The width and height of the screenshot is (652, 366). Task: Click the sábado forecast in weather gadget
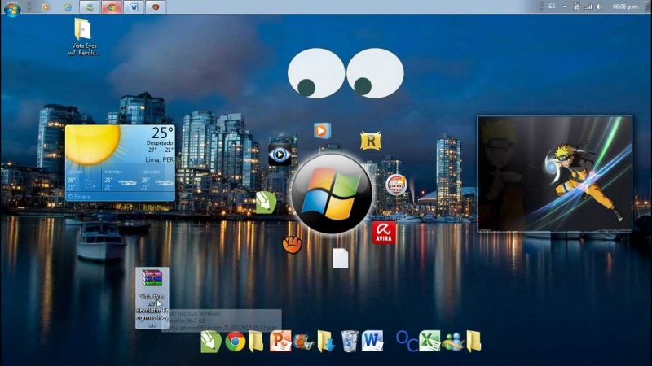coord(156,179)
